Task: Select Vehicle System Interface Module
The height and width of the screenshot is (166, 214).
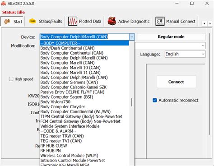Action: coord(84,126)
